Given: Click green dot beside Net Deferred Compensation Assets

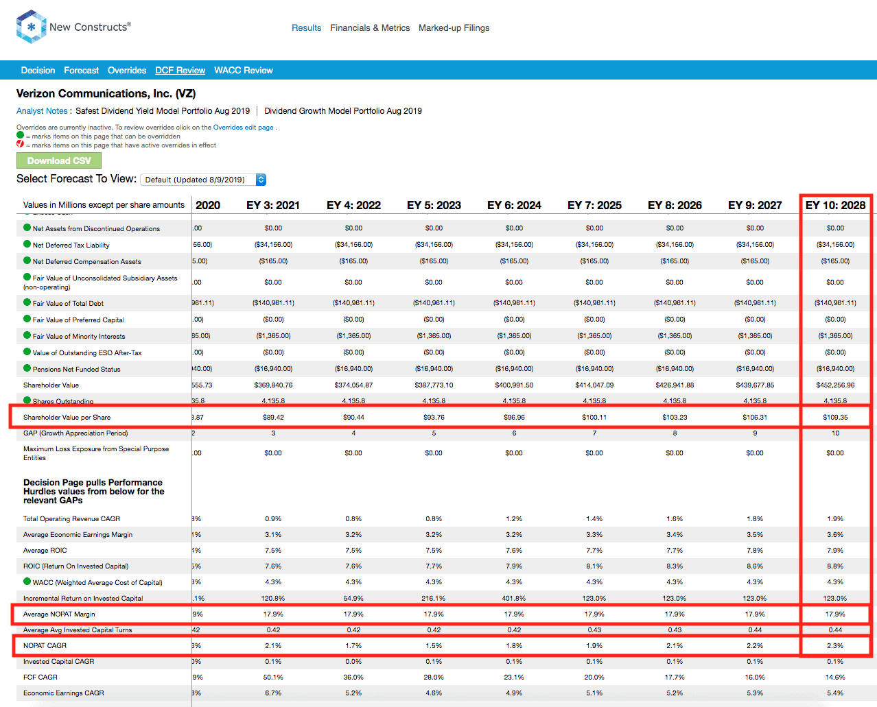Looking at the screenshot, I should pos(27,261).
